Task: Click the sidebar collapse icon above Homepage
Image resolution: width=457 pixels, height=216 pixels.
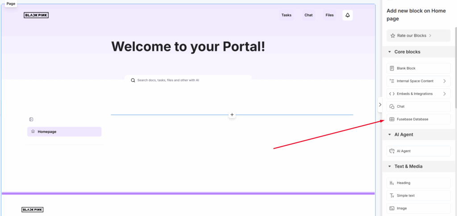Action: [31, 119]
